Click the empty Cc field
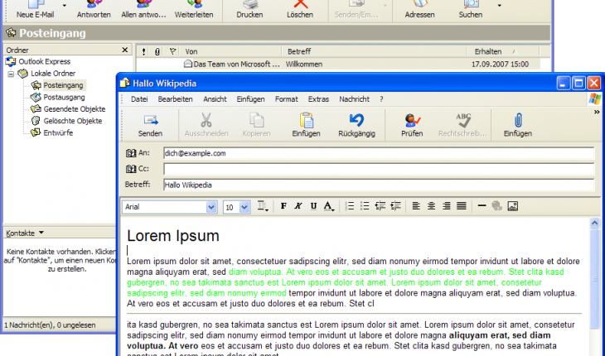The height and width of the screenshot is (356, 605). point(379,169)
